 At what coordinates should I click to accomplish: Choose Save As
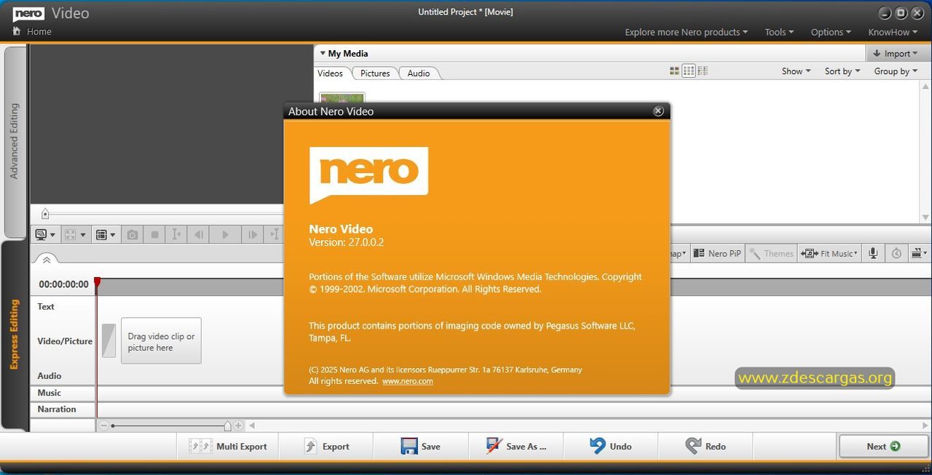pyautogui.click(x=516, y=447)
